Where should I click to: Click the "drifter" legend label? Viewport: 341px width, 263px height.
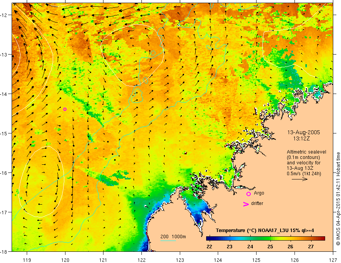tap(257, 203)
